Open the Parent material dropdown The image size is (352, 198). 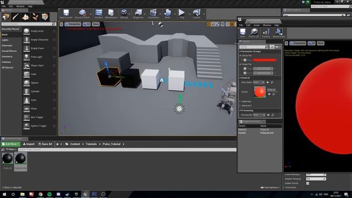click(x=271, y=90)
